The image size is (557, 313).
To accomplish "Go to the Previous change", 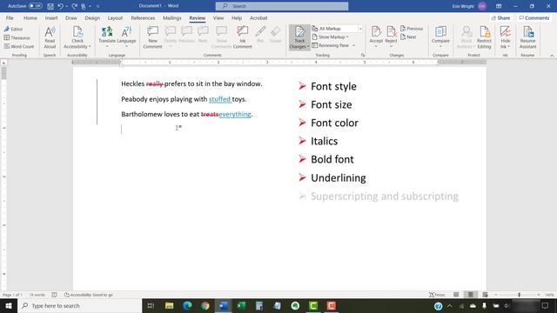I will (x=412, y=29).
